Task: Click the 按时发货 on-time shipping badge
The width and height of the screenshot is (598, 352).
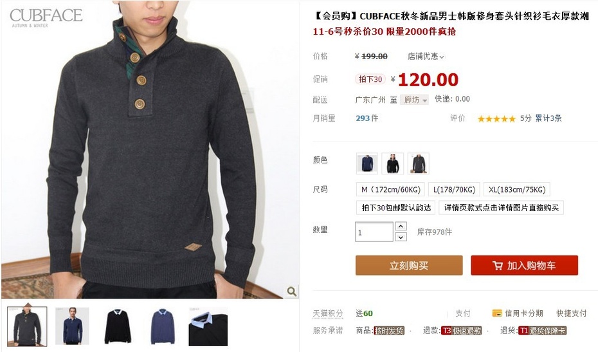Action: 388,331
